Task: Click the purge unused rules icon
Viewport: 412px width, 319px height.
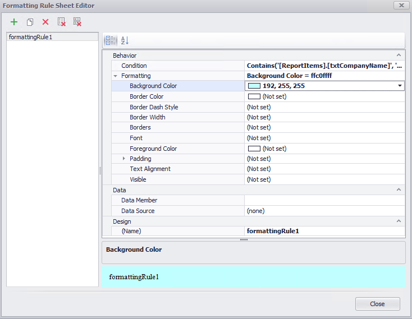Action: point(77,22)
